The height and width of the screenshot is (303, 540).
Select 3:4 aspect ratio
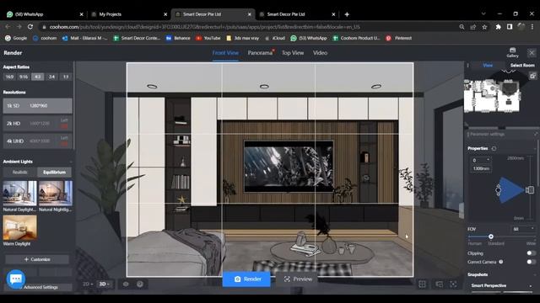pos(51,77)
